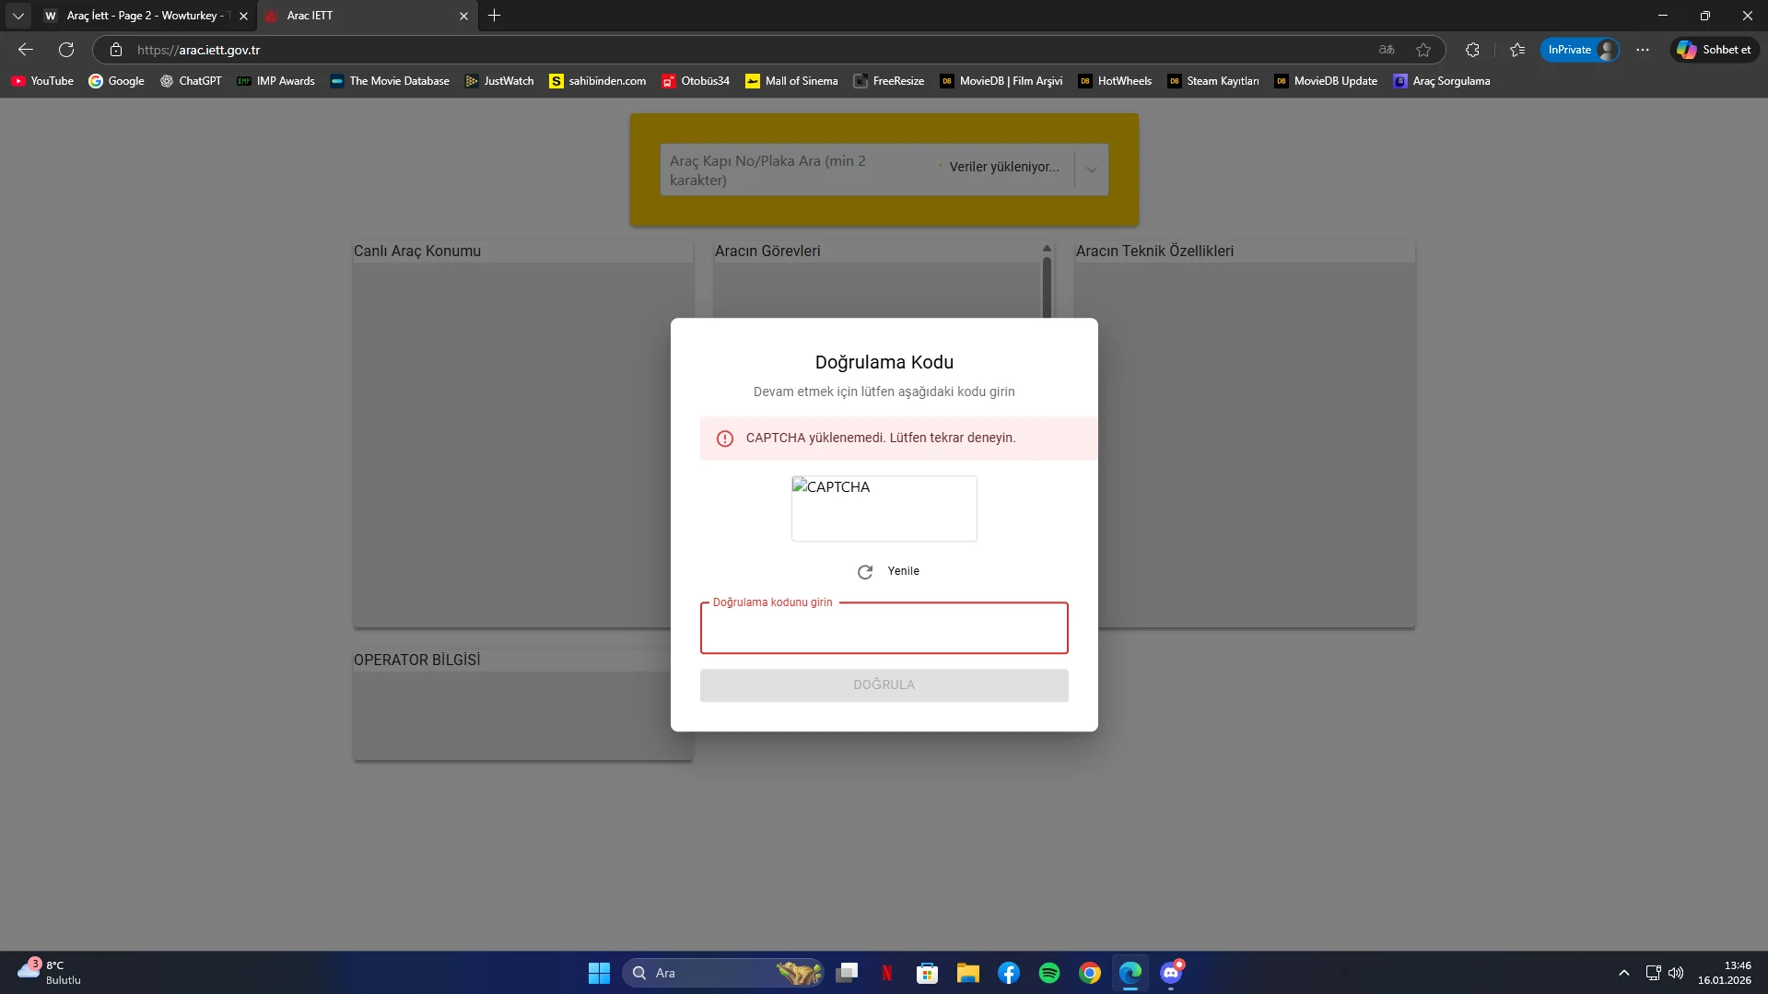Click the Aracın Görevleri panel scrollbar
This screenshot has width=1768, height=994.
pos(1047,286)
